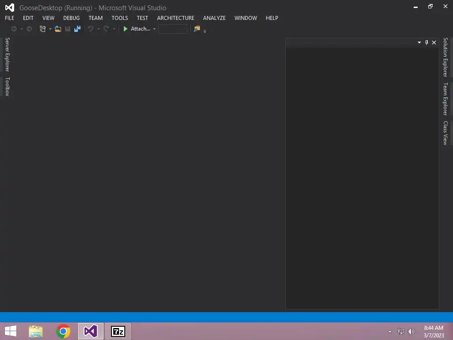Open the HELP menu
The image size is (453, 340).
[272, 18]
